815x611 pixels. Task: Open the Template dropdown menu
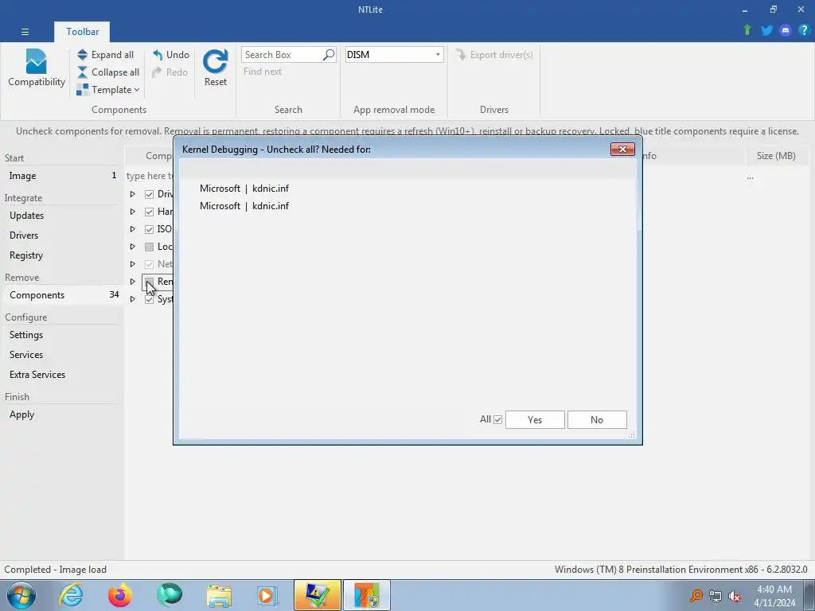[x=108, y=90]
